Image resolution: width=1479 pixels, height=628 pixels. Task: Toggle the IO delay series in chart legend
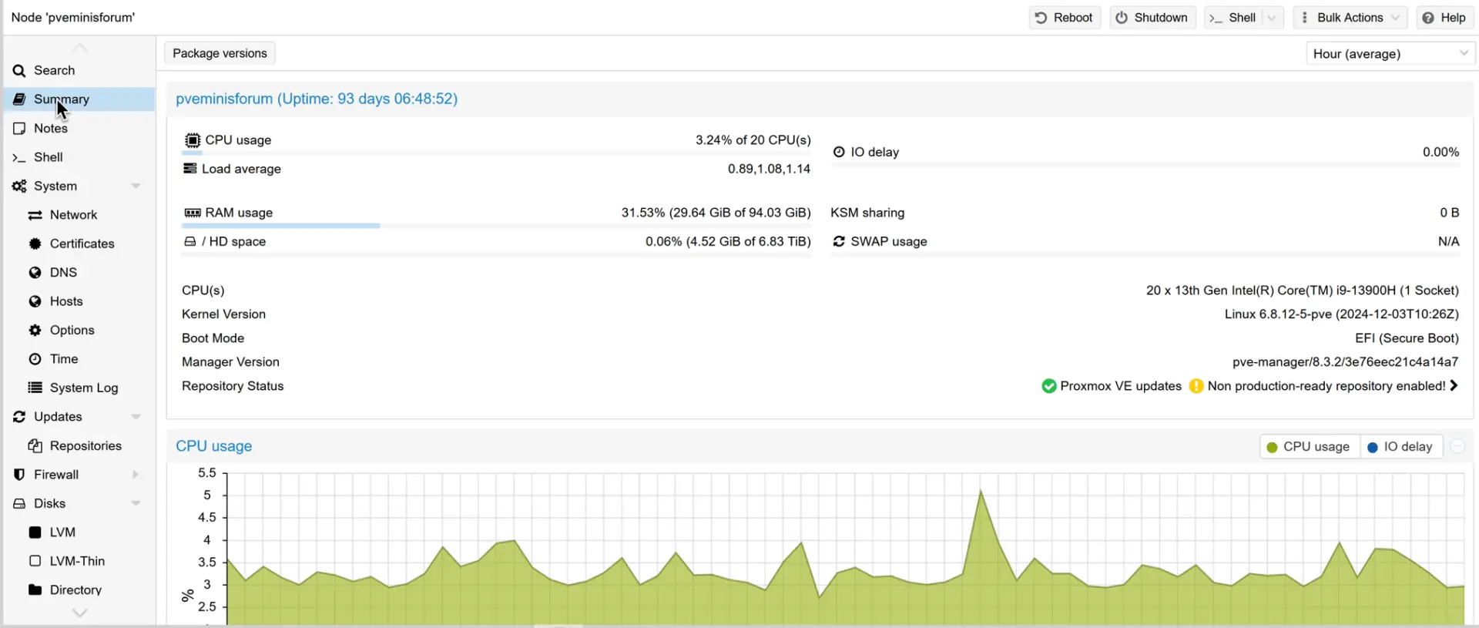tap(1400, 447)
